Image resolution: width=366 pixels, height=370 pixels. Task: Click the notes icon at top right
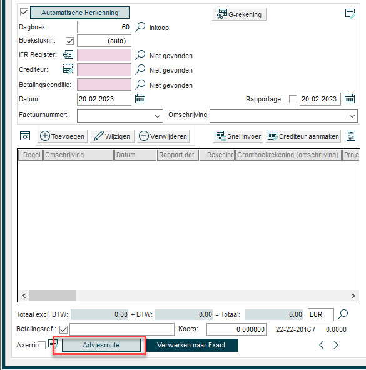coord(350,14)
